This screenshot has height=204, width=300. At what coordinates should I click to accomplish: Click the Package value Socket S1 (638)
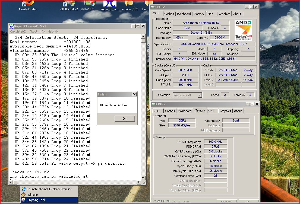201,33
